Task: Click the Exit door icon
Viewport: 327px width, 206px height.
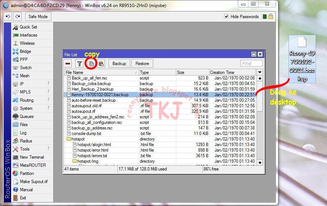Action: coord(16,197)
